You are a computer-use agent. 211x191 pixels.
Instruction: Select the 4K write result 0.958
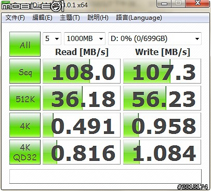click(x=162, y=125)
